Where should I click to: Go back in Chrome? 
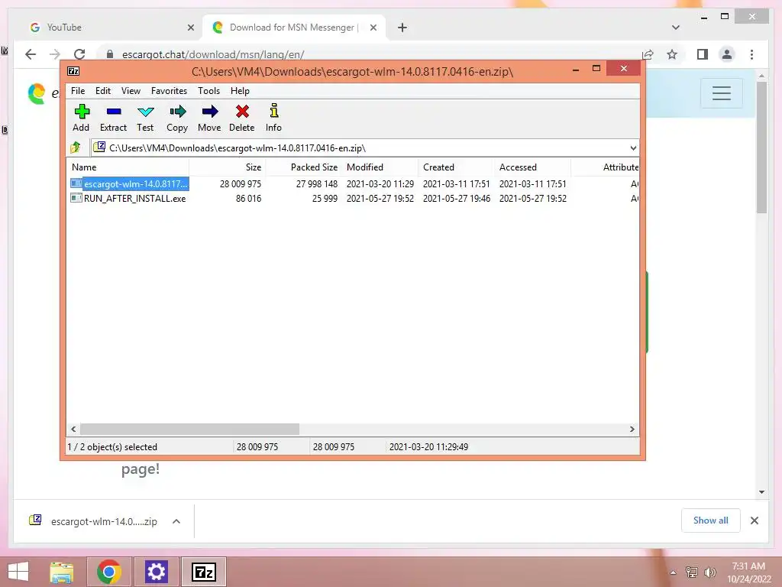[x=31, y=54]
